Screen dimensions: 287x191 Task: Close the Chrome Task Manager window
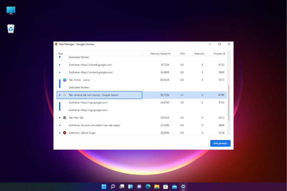tap(229, 44)
